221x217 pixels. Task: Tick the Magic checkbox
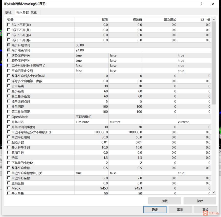[x=9, y=188]
